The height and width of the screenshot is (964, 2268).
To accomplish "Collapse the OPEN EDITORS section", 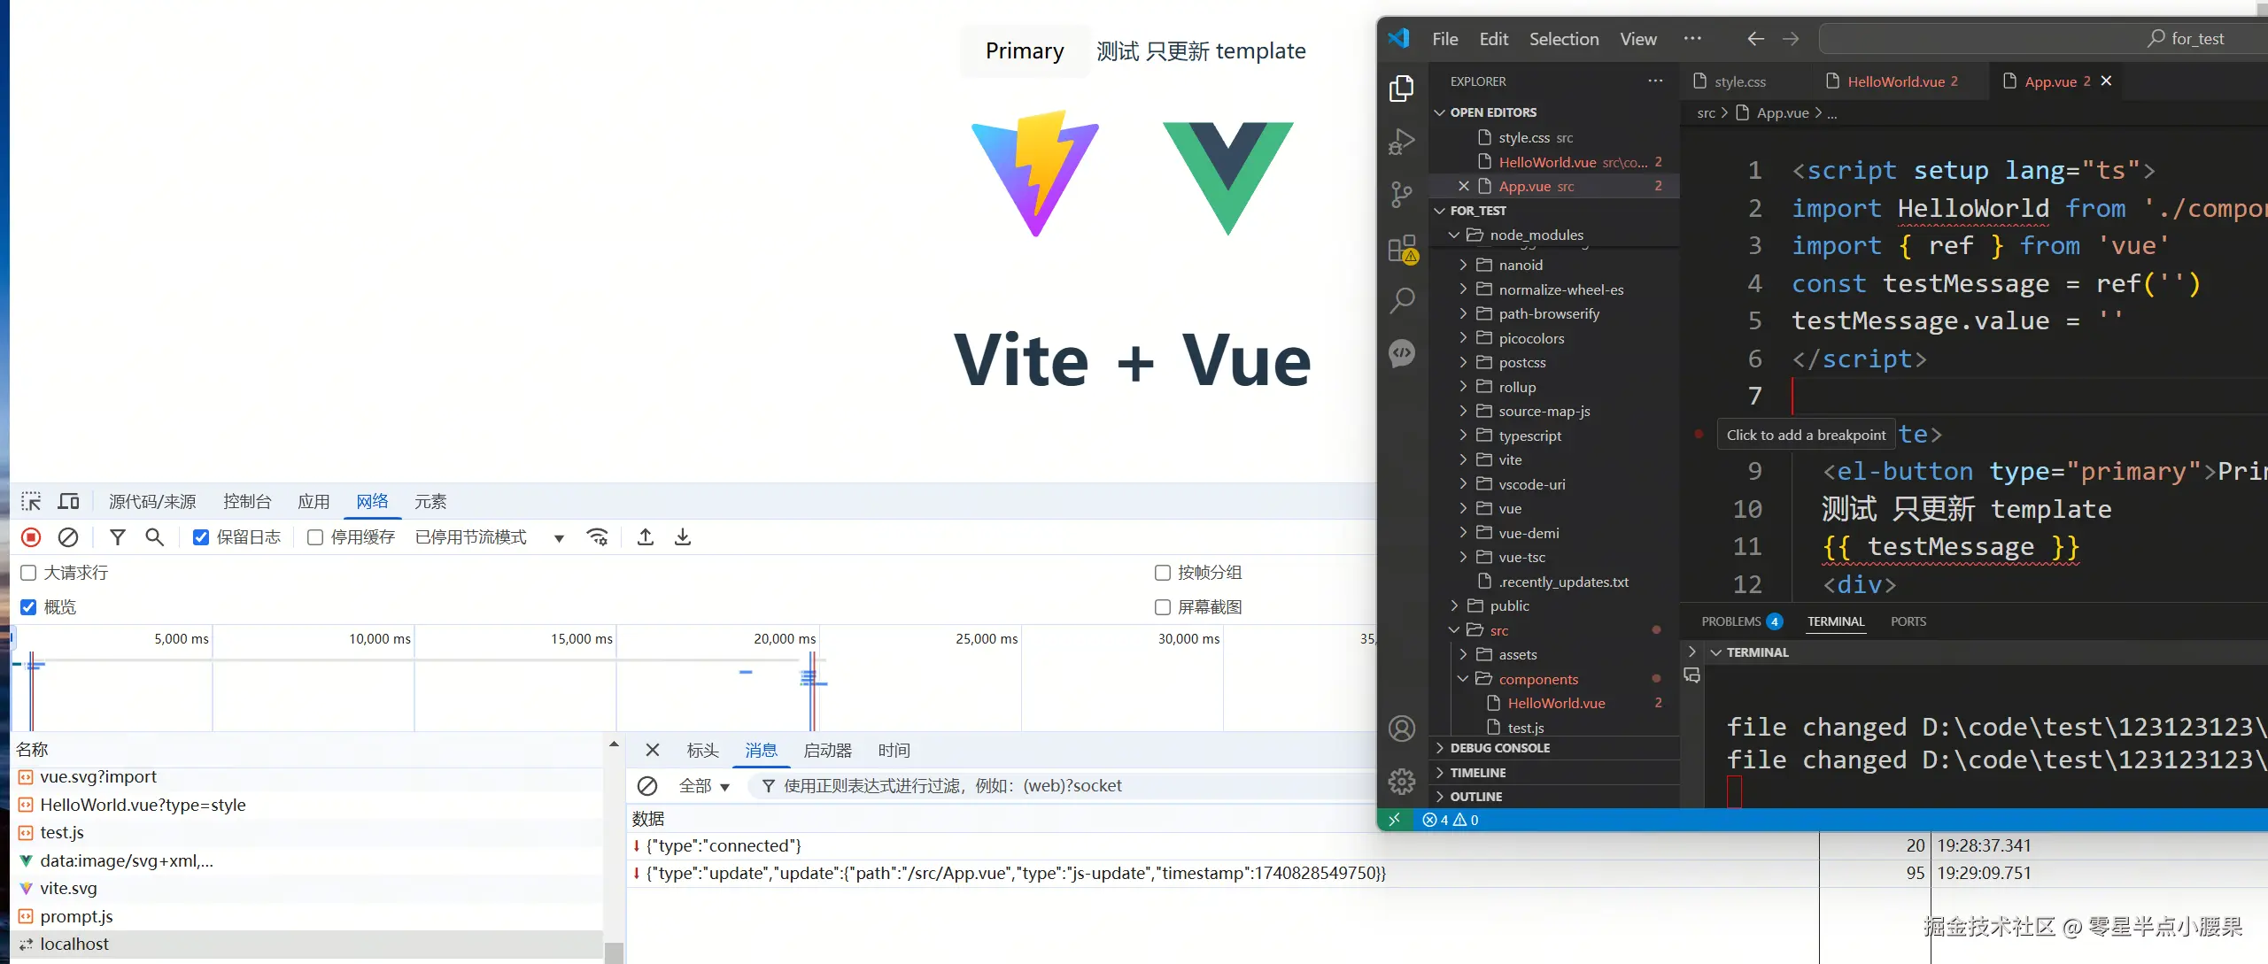I will coord(1492,112).
